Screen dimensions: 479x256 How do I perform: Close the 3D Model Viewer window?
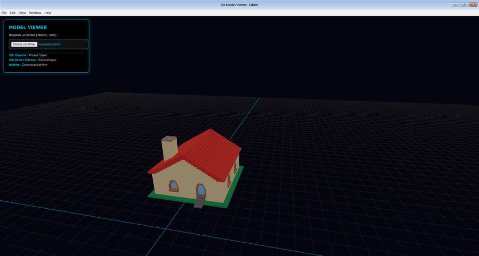tap(474, 5)
